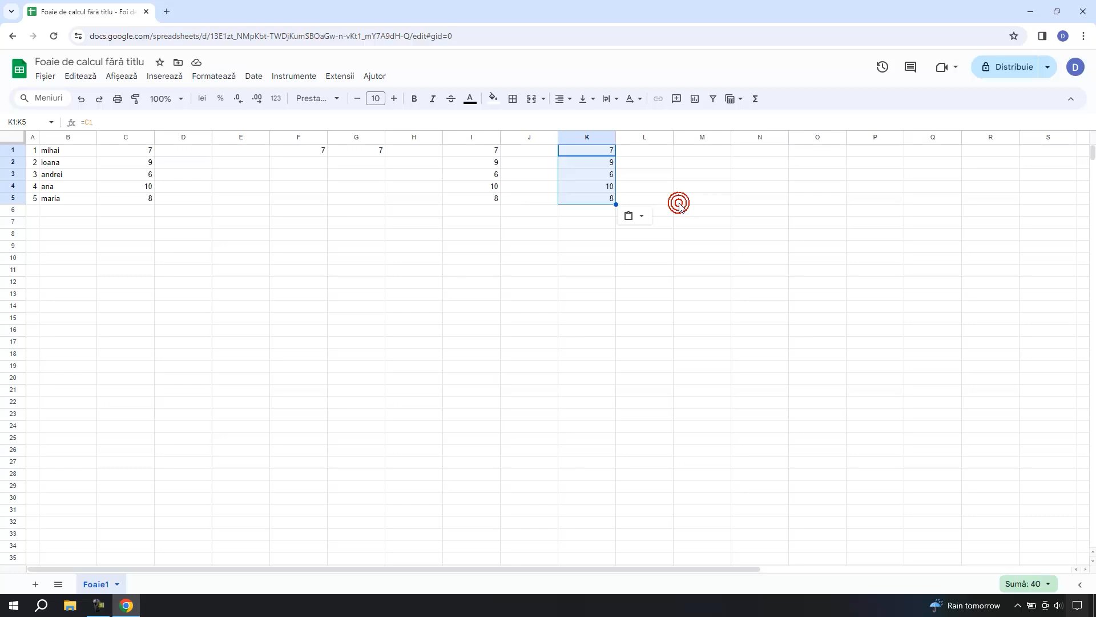Format selection as percent
This screenshot has width=1096, height=617.
[220, 98]
